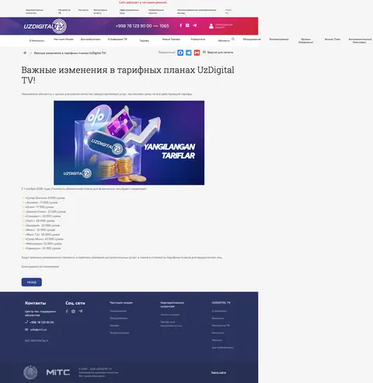Open Telegram icon in footer Соц. сети
This screenshot has width=373, height=383.
tap(81, 311)
